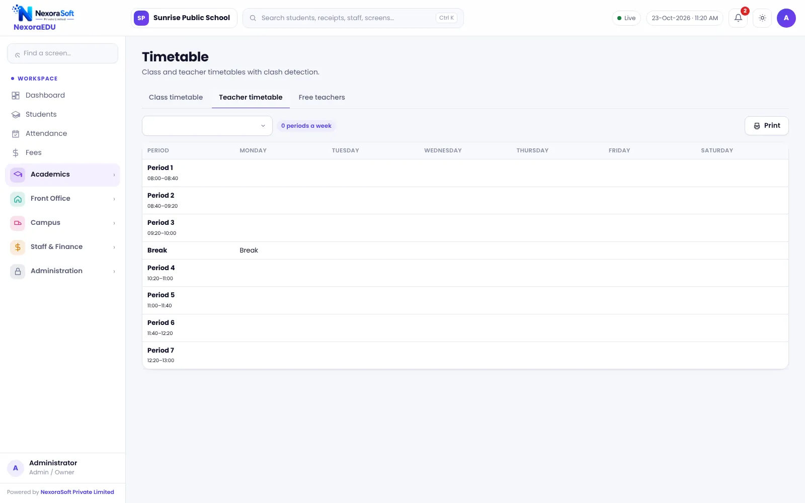Image resolution: width=805 pixels, height=503 pixels.
Task: Click the Students graduation cap icon
Action: coord(16,115)
